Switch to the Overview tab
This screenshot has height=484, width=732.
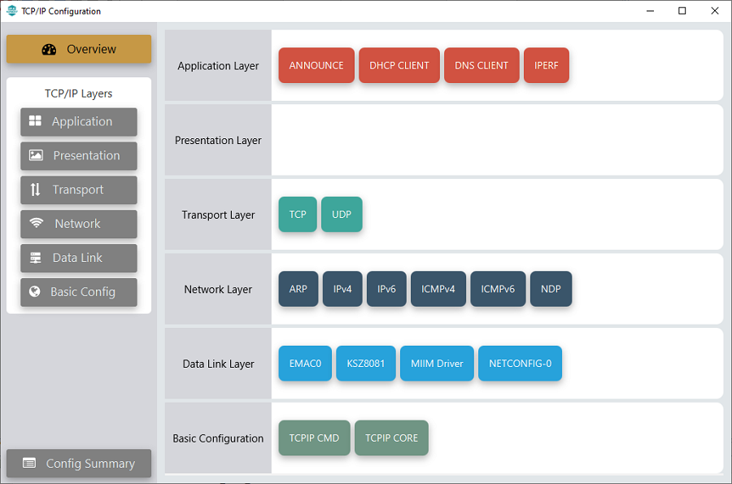[79, 50]
